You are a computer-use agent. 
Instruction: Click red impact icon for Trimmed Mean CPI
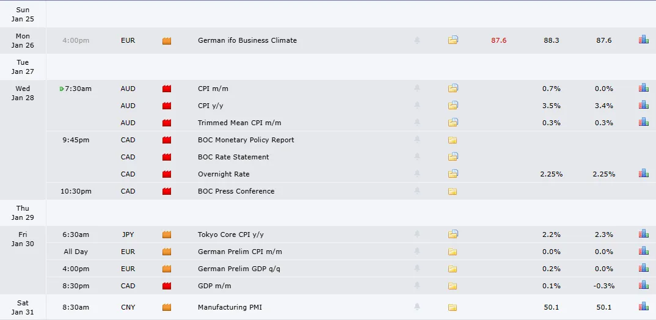click(x=167, y=123)
